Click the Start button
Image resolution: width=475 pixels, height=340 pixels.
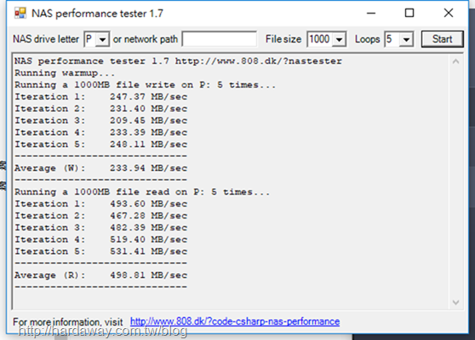click(443, 39)
